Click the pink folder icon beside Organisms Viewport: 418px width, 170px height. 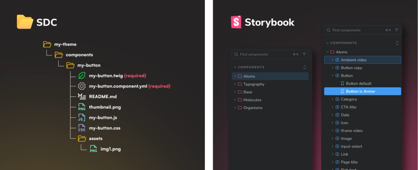tap(240, 108)
